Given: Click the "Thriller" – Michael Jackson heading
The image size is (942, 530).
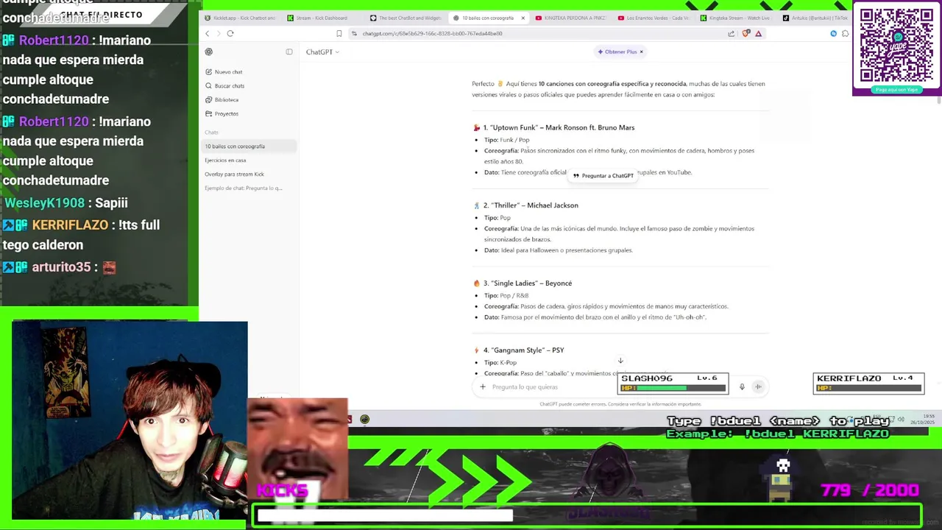Looking at the screenshot, I should [531, 205].
